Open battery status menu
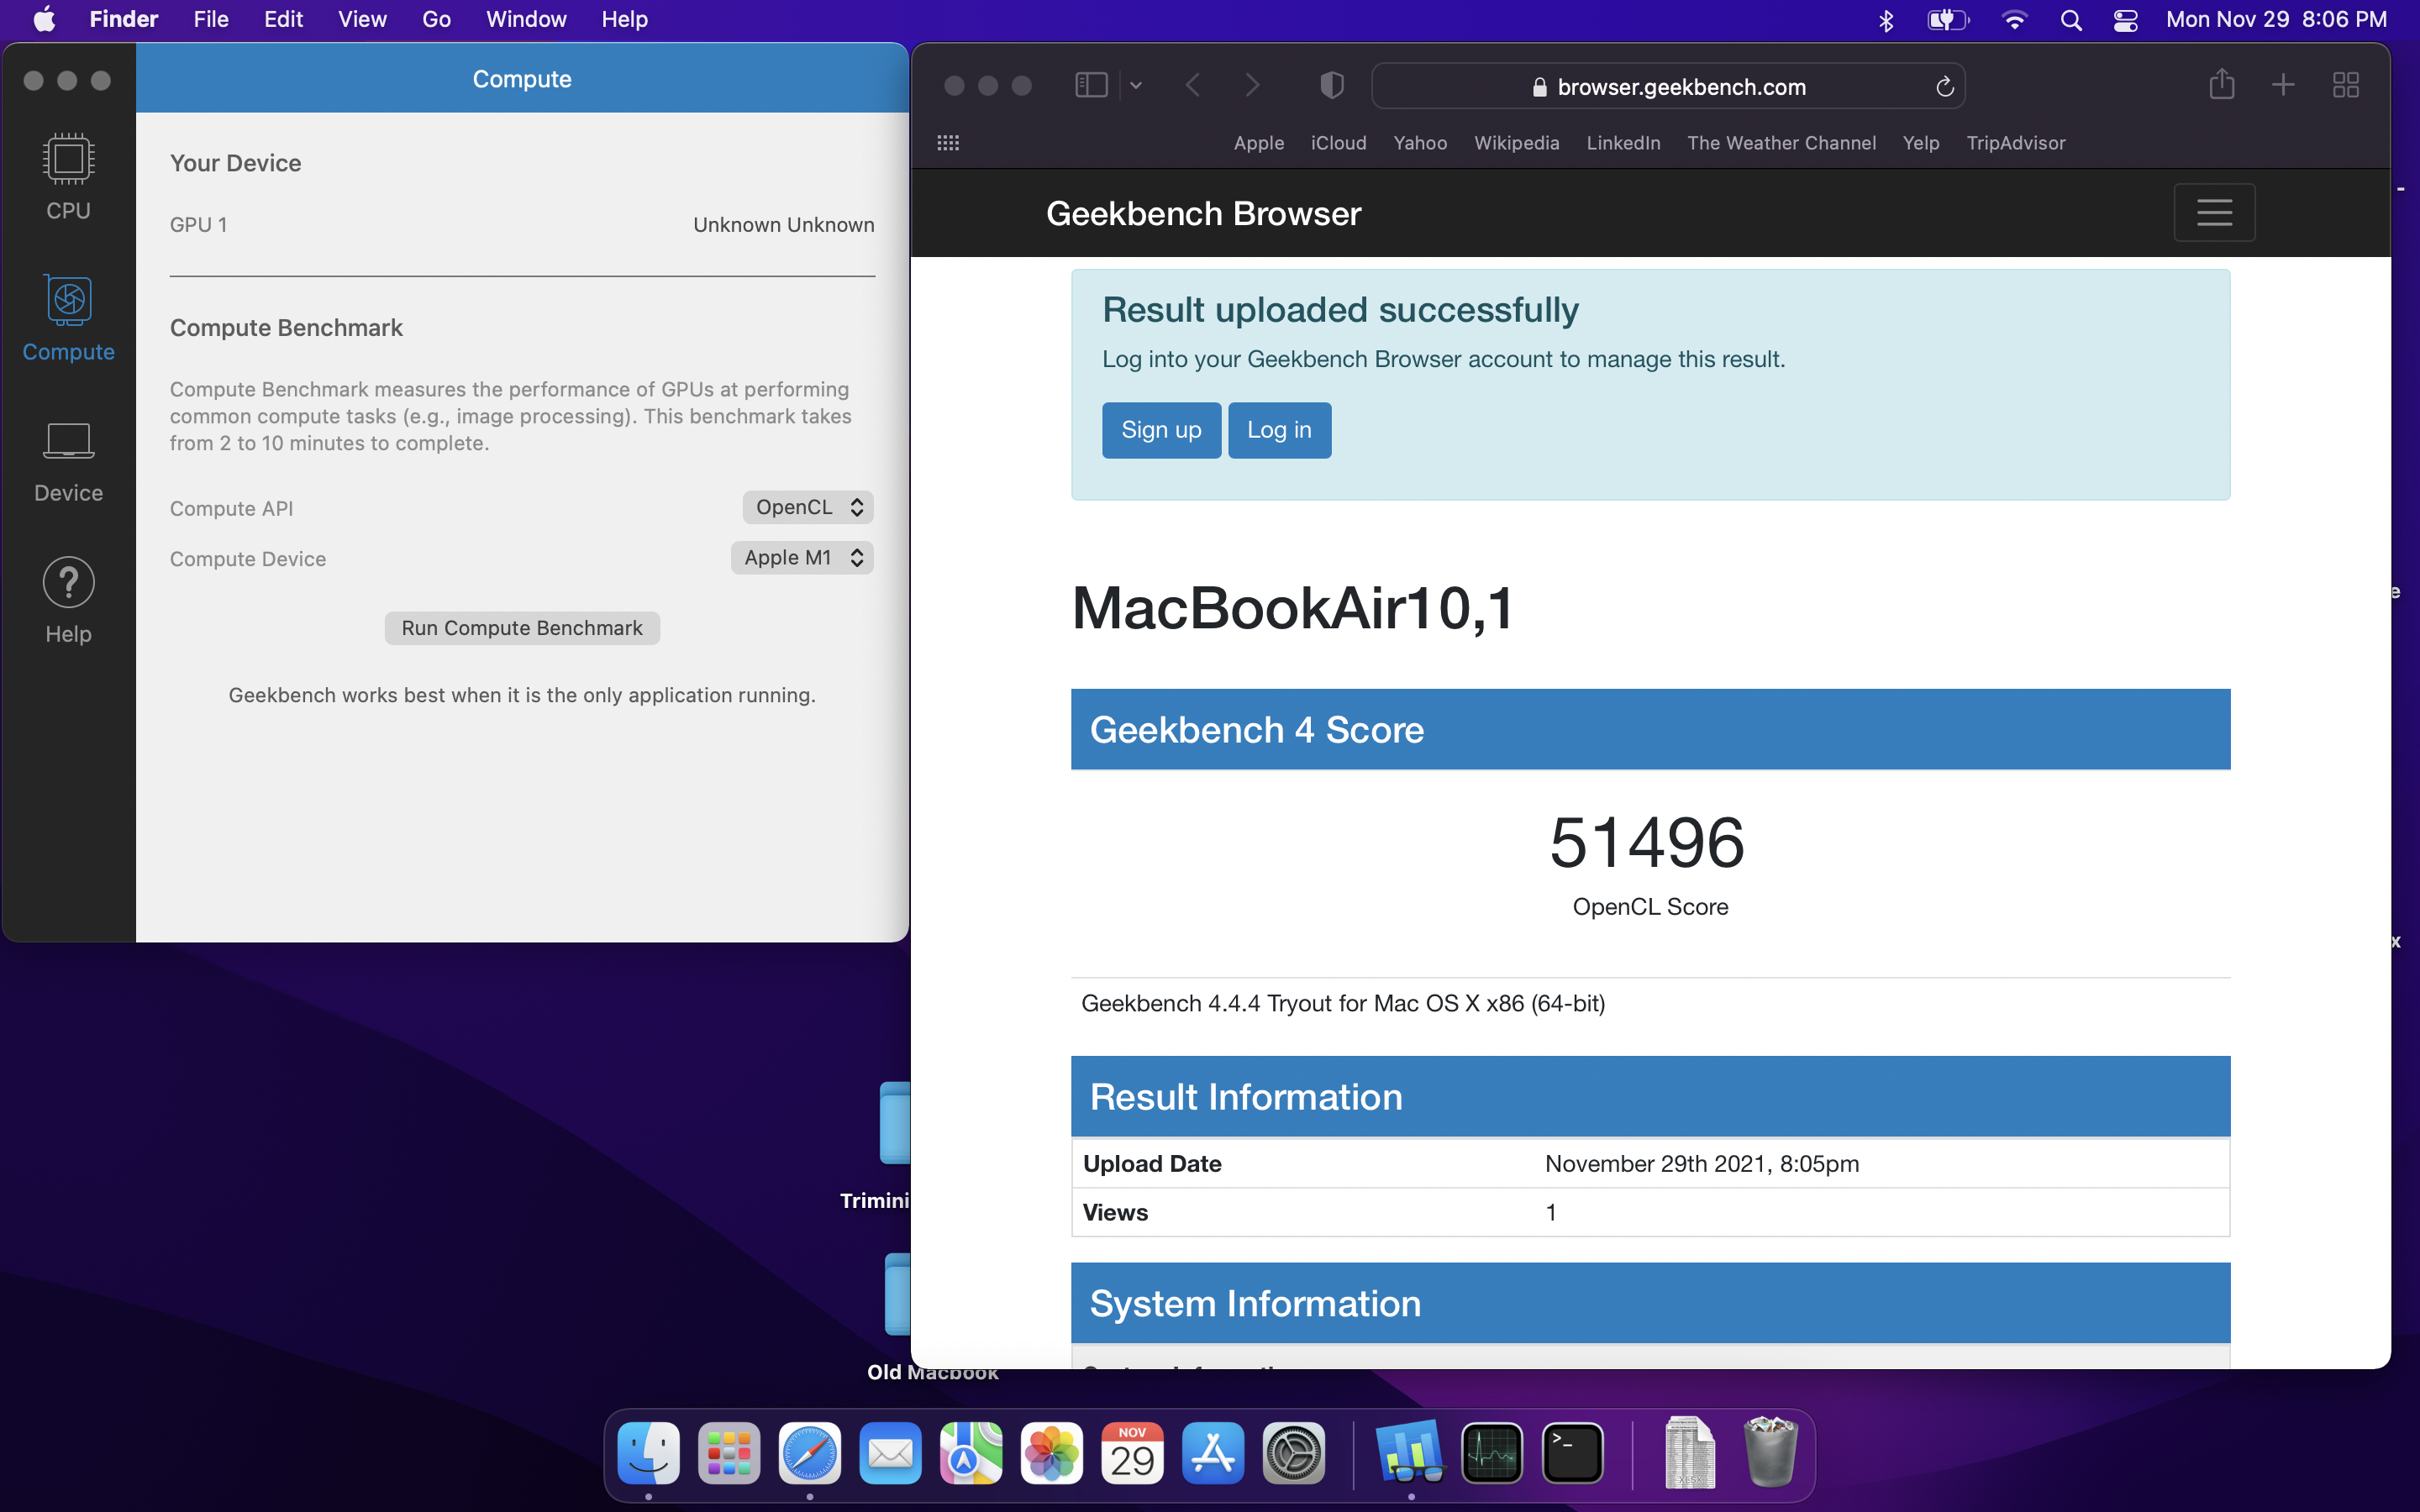The image size is (2420, 1512). pos(1948,20)
